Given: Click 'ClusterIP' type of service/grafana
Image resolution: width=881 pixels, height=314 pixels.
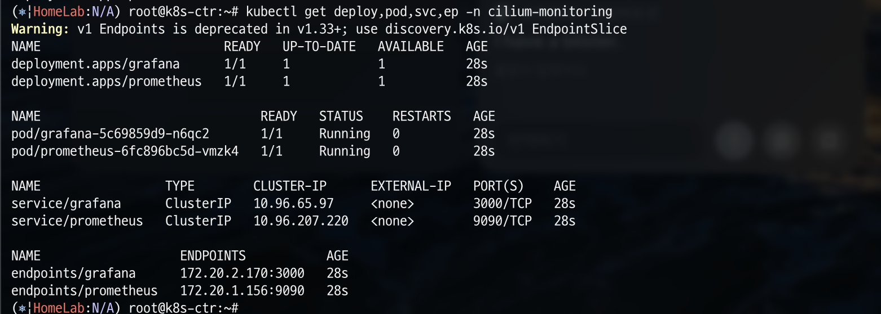Looking at the screenshot, I should coord(198,203).
